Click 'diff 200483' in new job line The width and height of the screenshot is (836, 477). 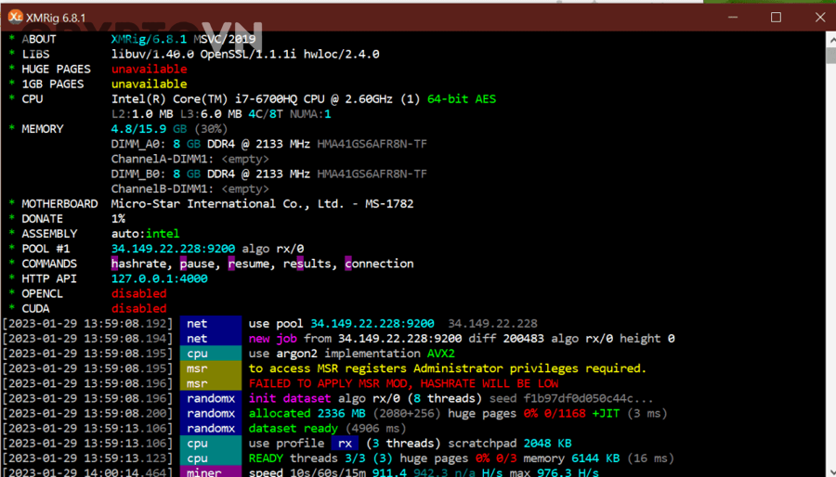(506, 339)
